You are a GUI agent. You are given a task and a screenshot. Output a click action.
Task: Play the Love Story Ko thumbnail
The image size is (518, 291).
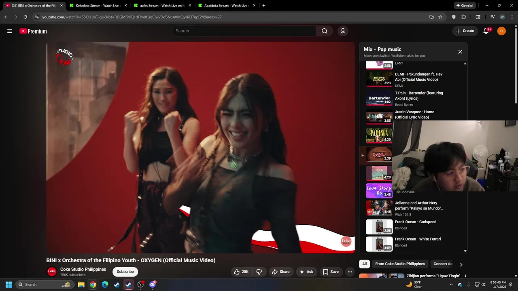(x=379, y=191)
